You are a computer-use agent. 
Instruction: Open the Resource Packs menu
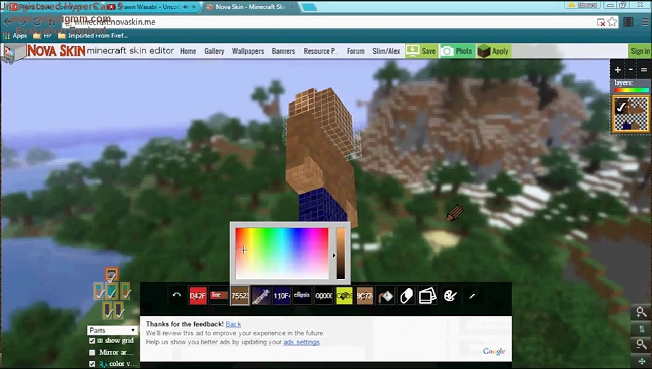click(321, 51)
